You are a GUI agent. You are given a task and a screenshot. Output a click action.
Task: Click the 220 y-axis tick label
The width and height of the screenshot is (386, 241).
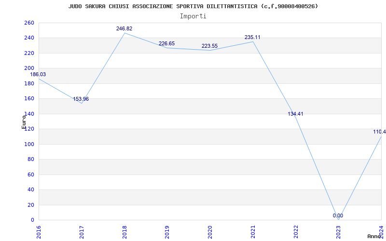point(29,53)
